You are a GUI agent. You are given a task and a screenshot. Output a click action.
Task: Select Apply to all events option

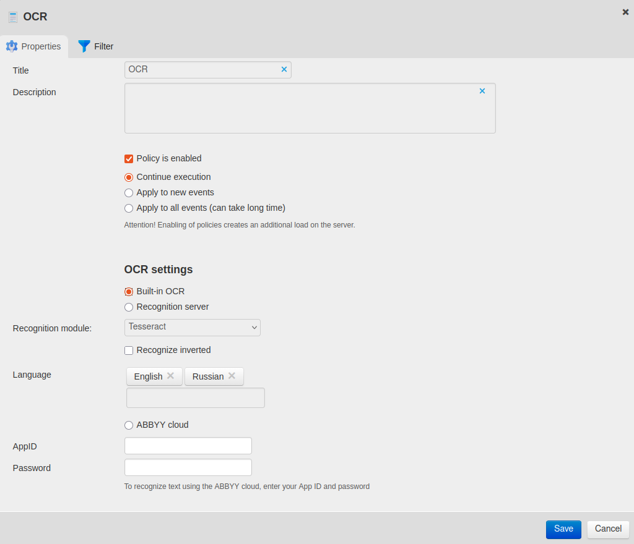pyautogui.click(x=129, y=208)
